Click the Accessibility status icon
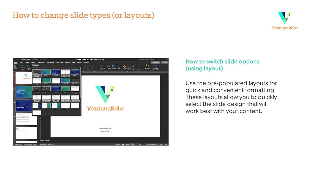The width and height of the screenshot is (310, 174). point(39,144)
